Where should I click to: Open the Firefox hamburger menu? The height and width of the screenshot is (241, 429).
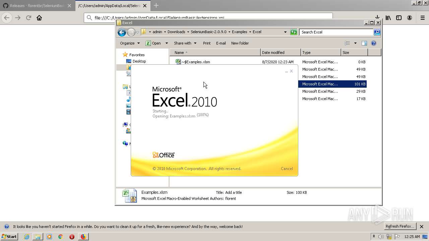(422, 18)
